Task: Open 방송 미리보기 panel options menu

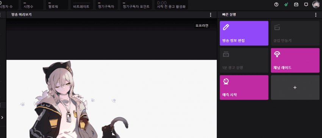Action: point(211,15)
